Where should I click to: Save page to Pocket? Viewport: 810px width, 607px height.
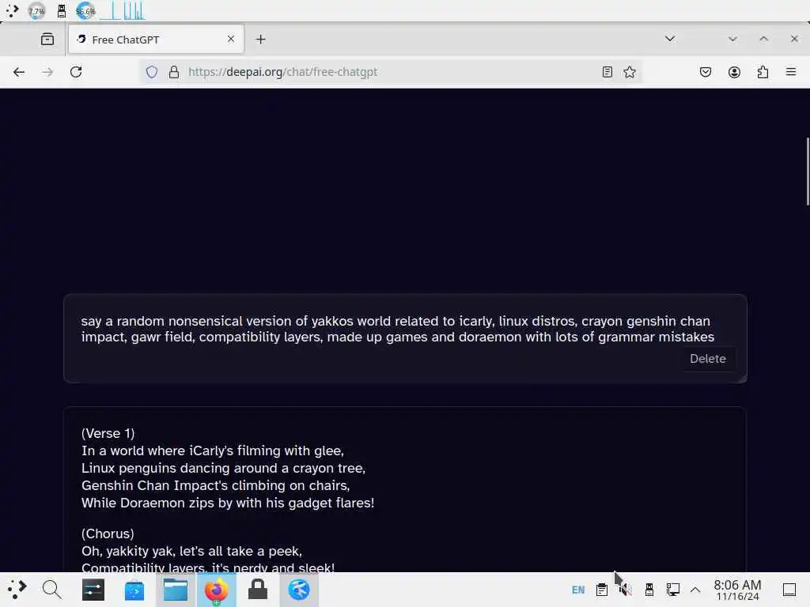706,72
